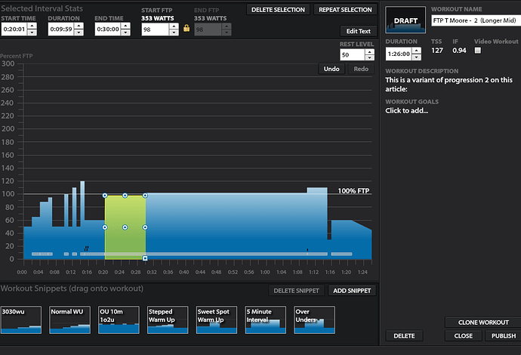Click the tallest warmup spike at 120 percent
Screen dimensions: 521x355
click(82, 219)
